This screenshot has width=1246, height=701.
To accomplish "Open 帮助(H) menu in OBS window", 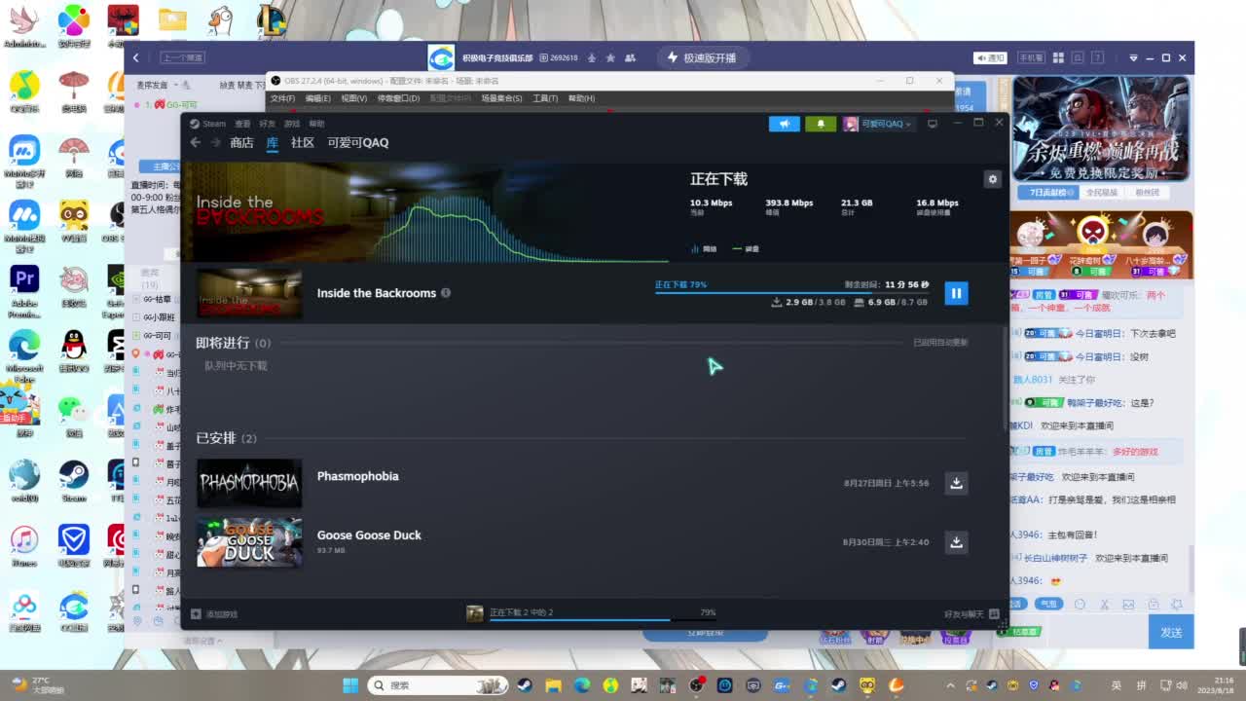I will click(581, 98).
